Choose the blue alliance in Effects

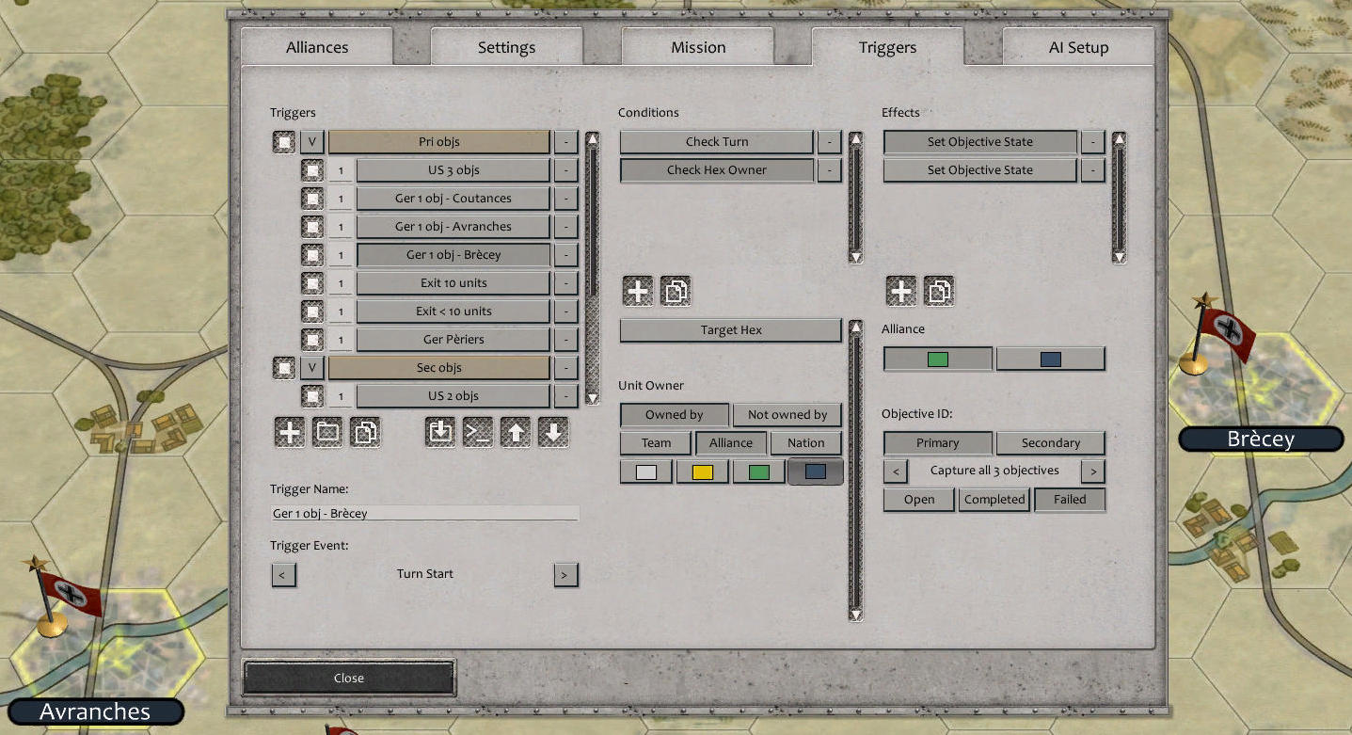click(x=1051, y=359)
